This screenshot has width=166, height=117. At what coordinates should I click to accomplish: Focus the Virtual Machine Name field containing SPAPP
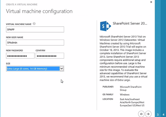click(35, 30)
